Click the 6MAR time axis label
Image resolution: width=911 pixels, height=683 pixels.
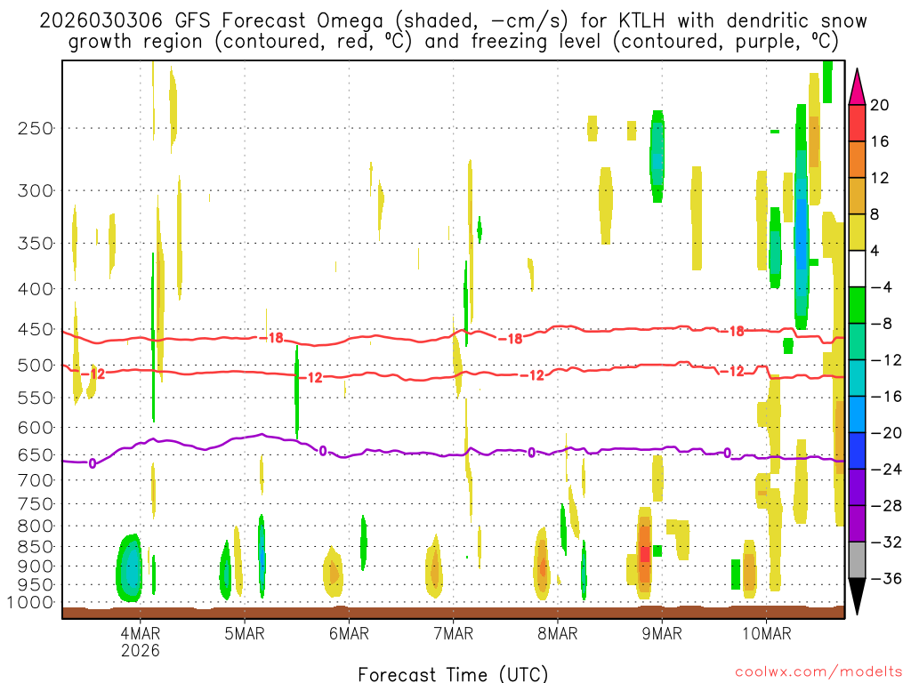coord(349,633)
